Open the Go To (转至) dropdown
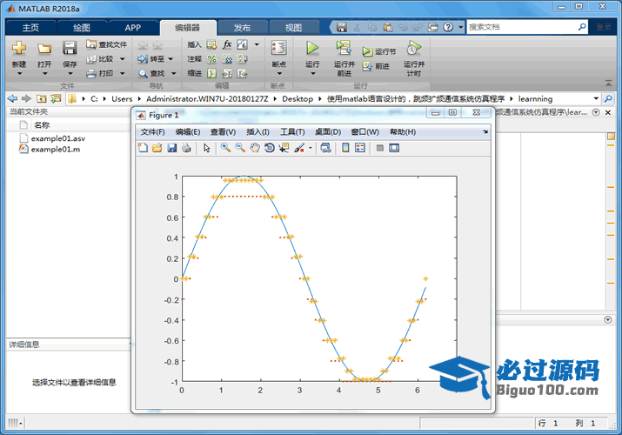Viewport: 622px width, 435px height. click(x=171, y=59)
